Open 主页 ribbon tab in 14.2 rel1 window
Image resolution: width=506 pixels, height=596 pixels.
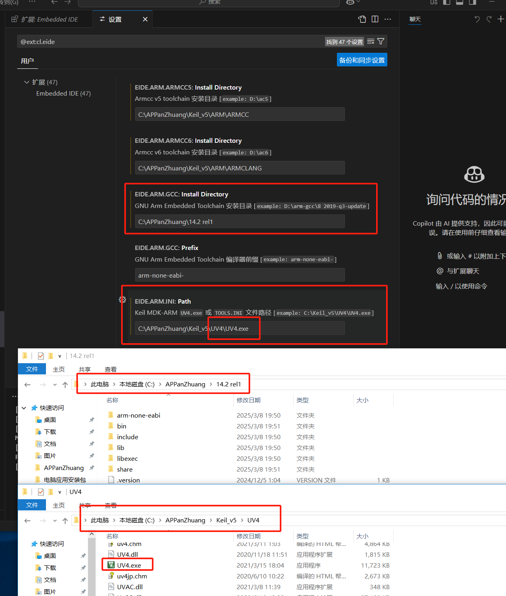point(59,369)
